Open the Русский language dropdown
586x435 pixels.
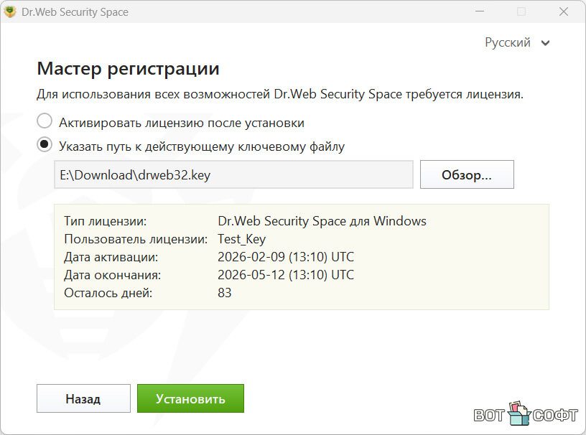coord(508,42)
